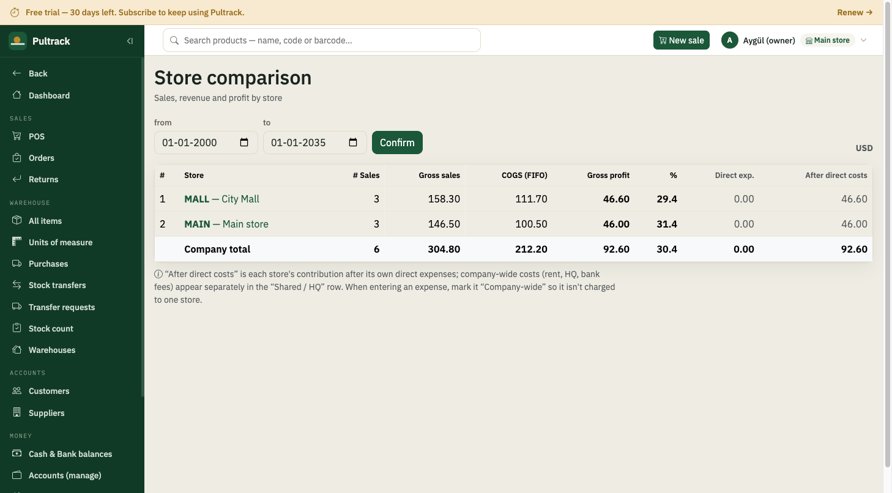Click the info icon in the footnote
Screen dimensions: 892x493
pyautogui.click(x=158, y=274)
